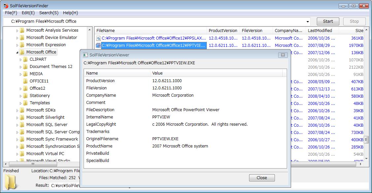Expand the Office12 subfolder node
Screen dimensions: 372x193
[x=20, y=89]
